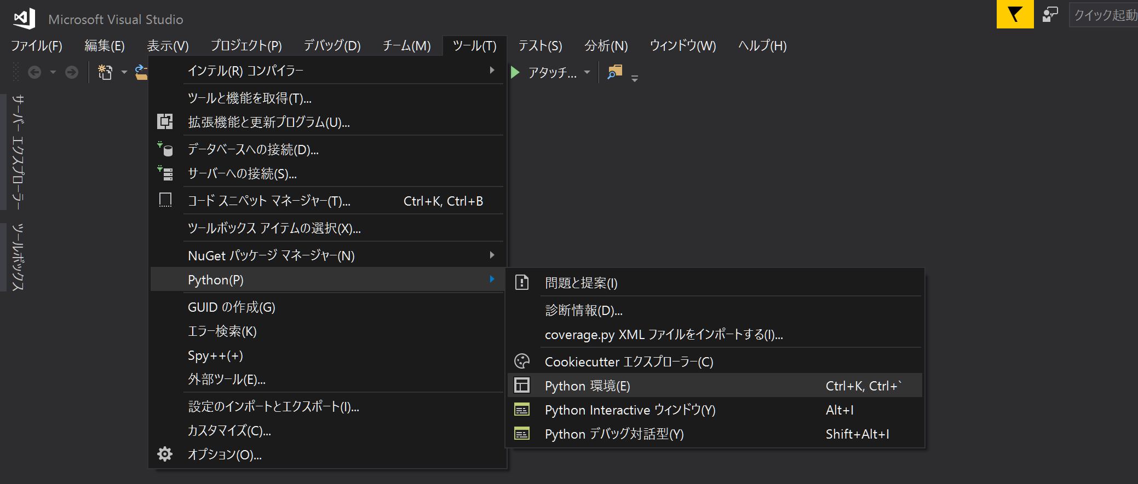Select Python Interactive ウィンドウ(Y)

coord(715,410)
